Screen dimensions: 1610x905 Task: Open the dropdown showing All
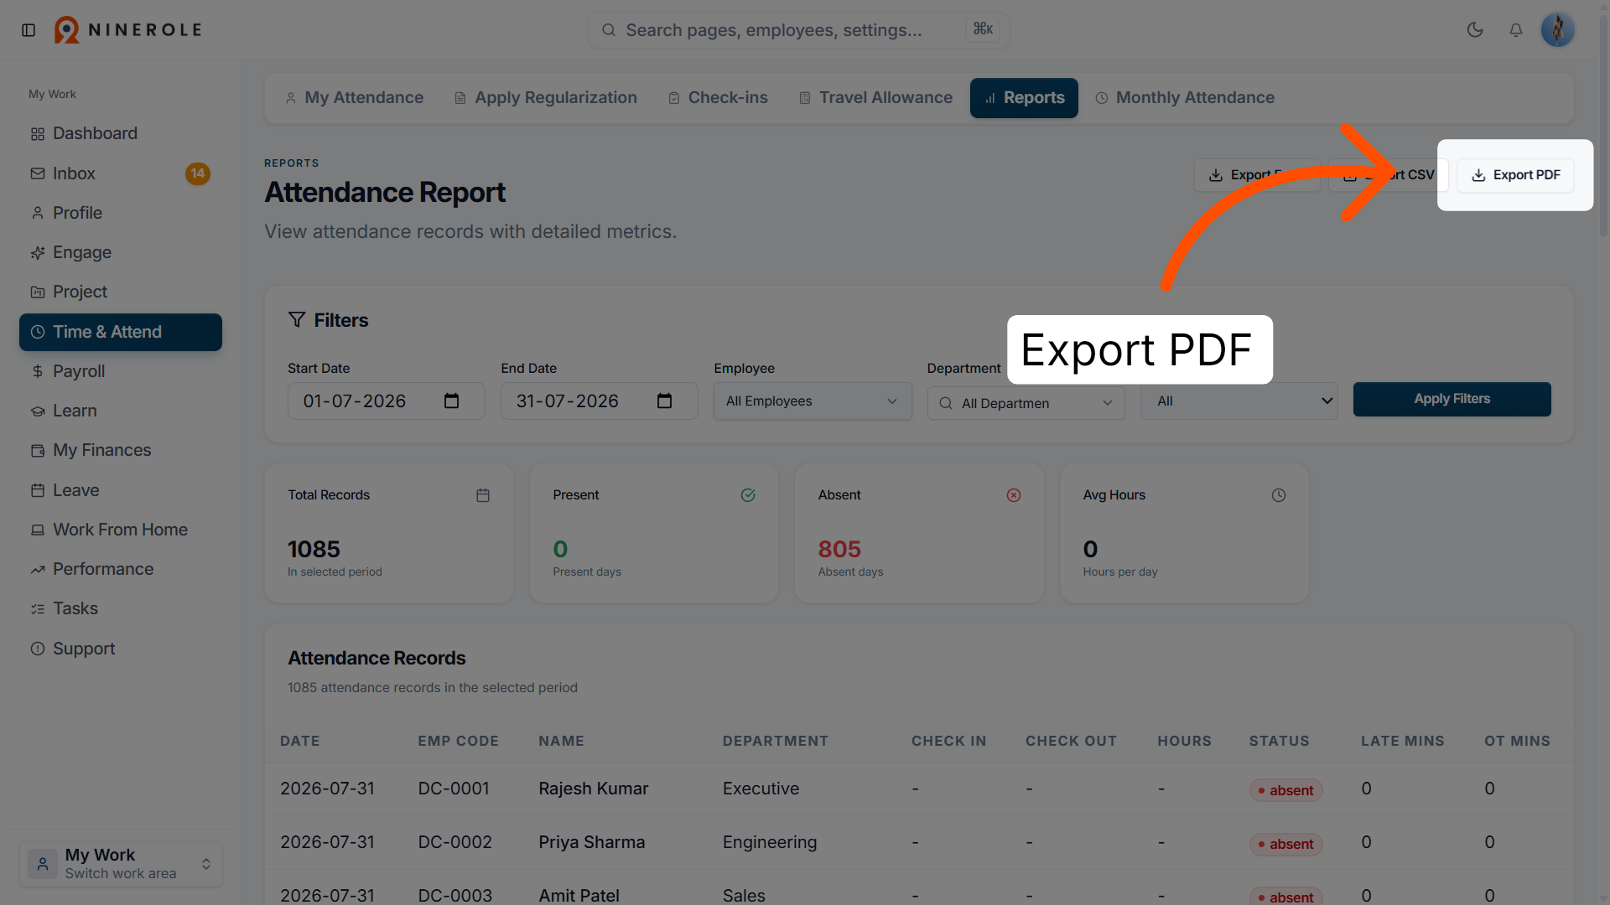click(x=1239, y=401)
